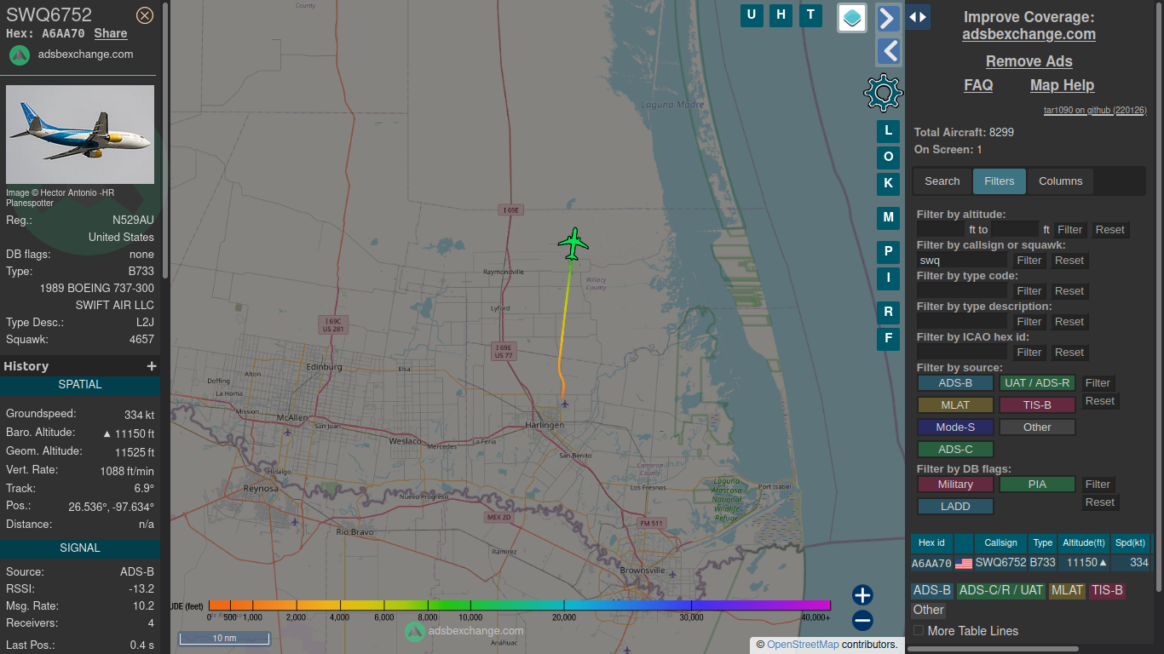Toggle Other source filter

[1037, 427]
